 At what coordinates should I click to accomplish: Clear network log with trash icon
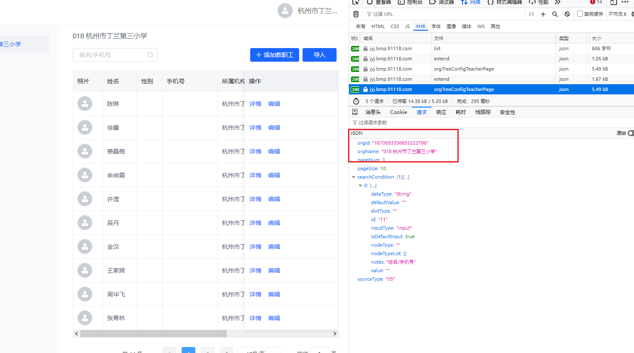[x=356, y=14]
